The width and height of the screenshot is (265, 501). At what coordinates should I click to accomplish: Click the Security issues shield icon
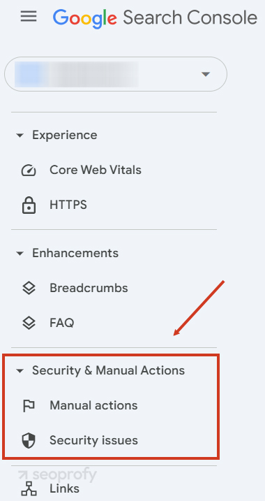[29, 441]
